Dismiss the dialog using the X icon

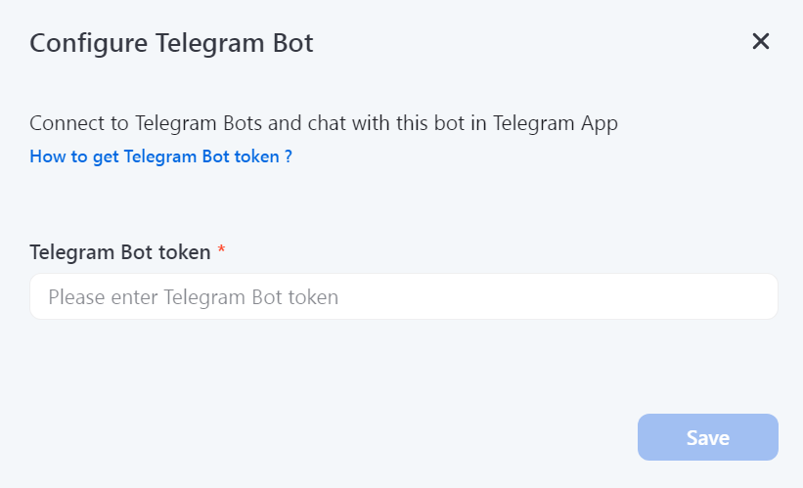pos(761,41)
